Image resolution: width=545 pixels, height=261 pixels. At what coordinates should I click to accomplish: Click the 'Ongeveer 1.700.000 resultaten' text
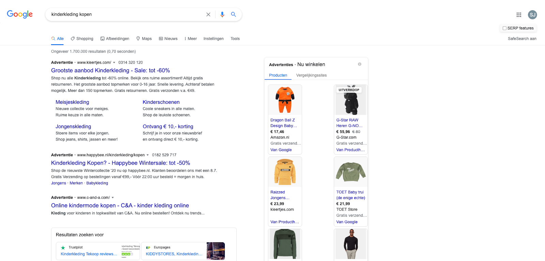93,52
